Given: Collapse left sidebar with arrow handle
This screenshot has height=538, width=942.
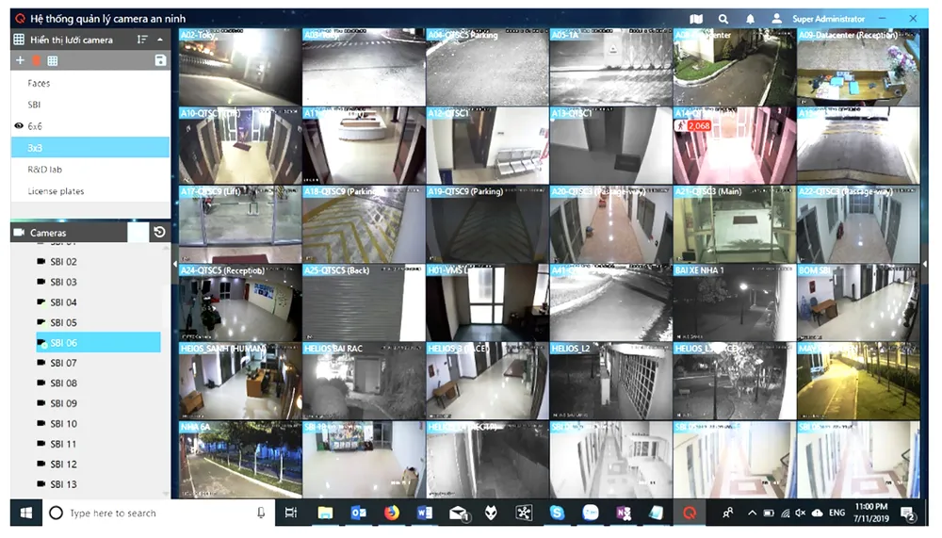Looking at the screenshot, I should click(x=175, y=263).
